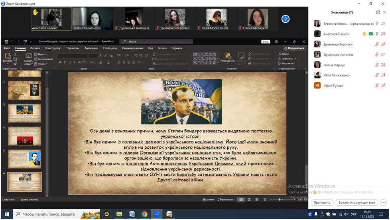Click the Упорядочить arrange icon
Image resolution: width=390 pixels, height=220 pixels.
coord(227,56)
